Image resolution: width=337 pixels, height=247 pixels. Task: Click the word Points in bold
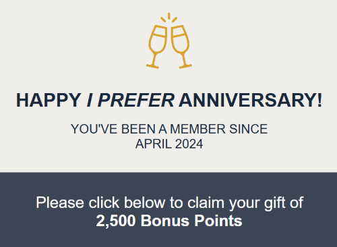(218, 221)
